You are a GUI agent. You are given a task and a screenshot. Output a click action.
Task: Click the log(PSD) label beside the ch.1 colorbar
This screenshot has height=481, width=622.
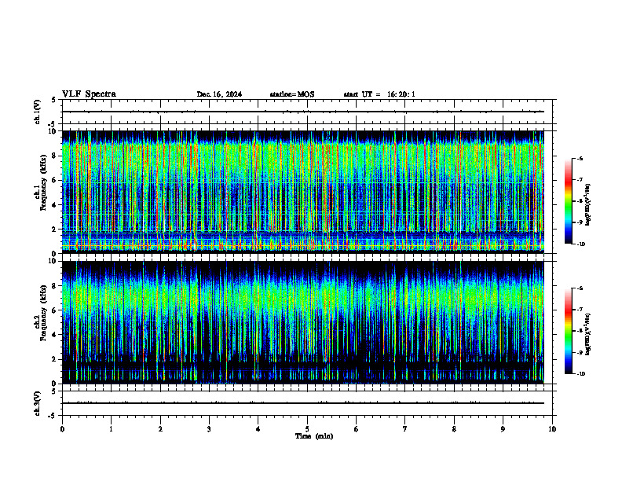tap(587, 204)
